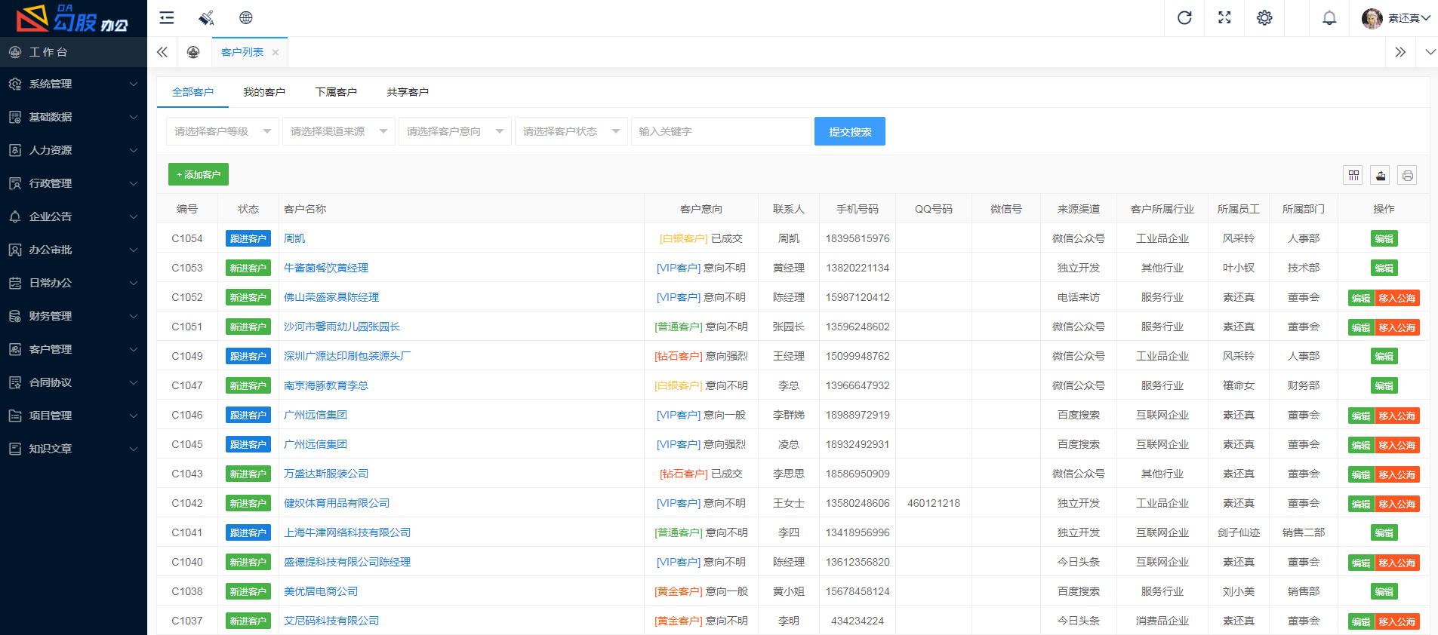The height and width of the screenshot is (635, 1438).
Task: Click 移入公海 for row C1037
Action: coord(1396,621)
